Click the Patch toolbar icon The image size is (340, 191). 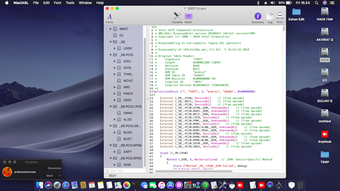[x=188, y=16]
